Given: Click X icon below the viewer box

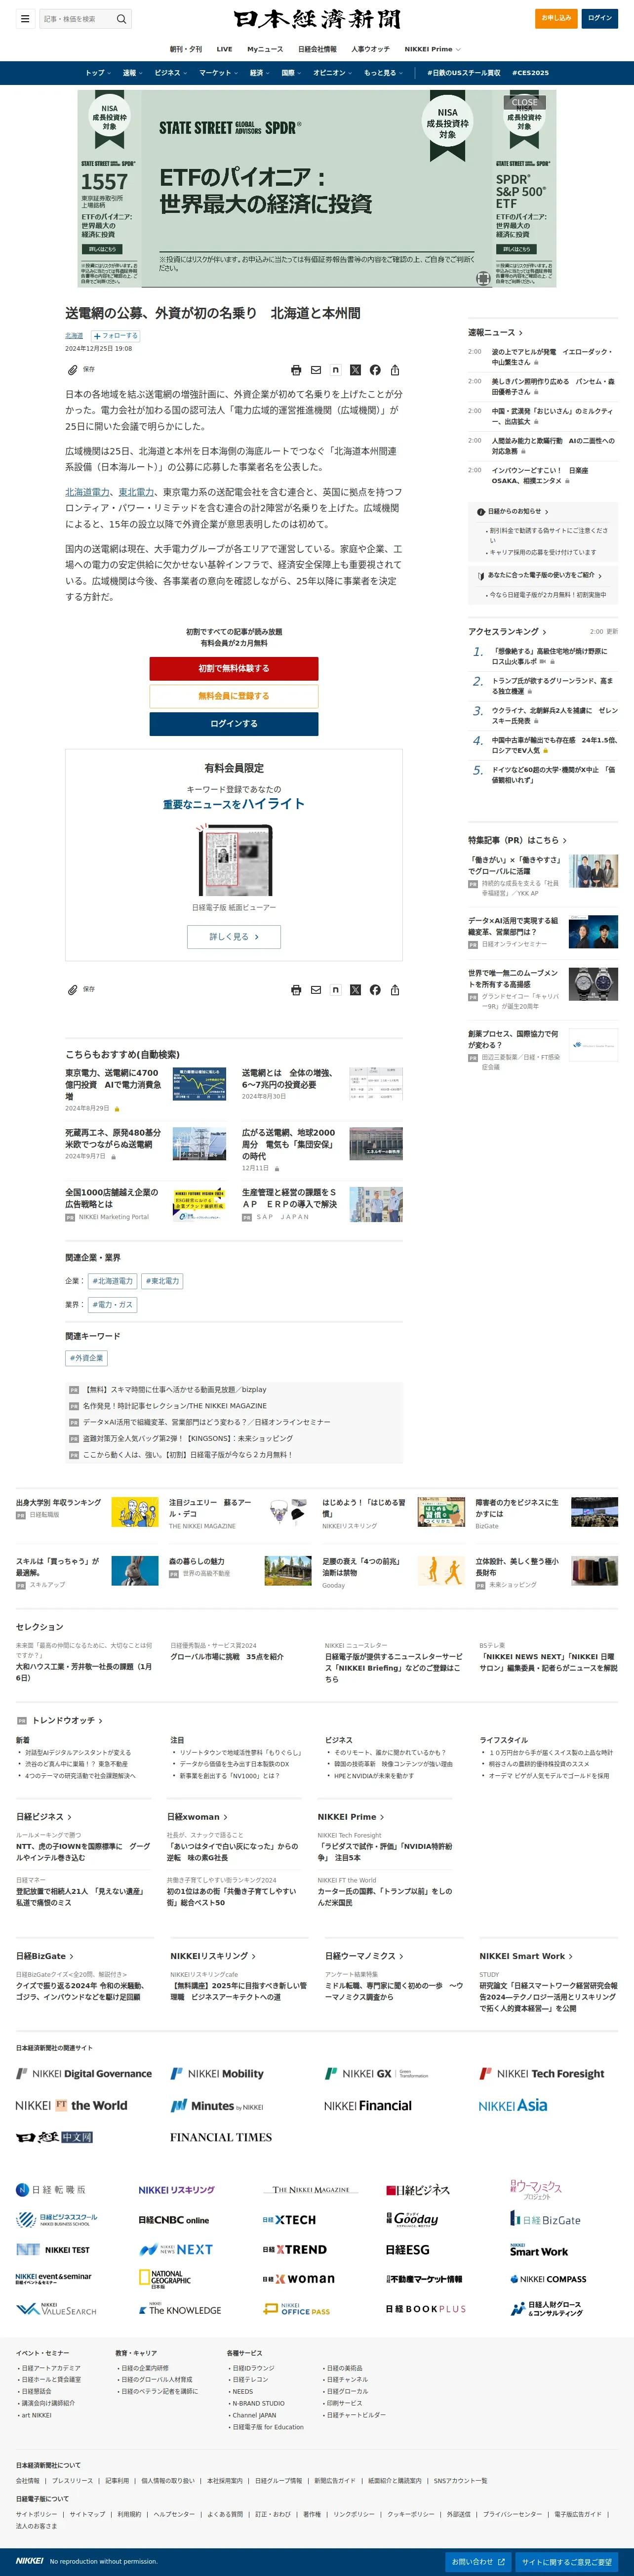Looking at the screenshot, I should pos(355,990).
